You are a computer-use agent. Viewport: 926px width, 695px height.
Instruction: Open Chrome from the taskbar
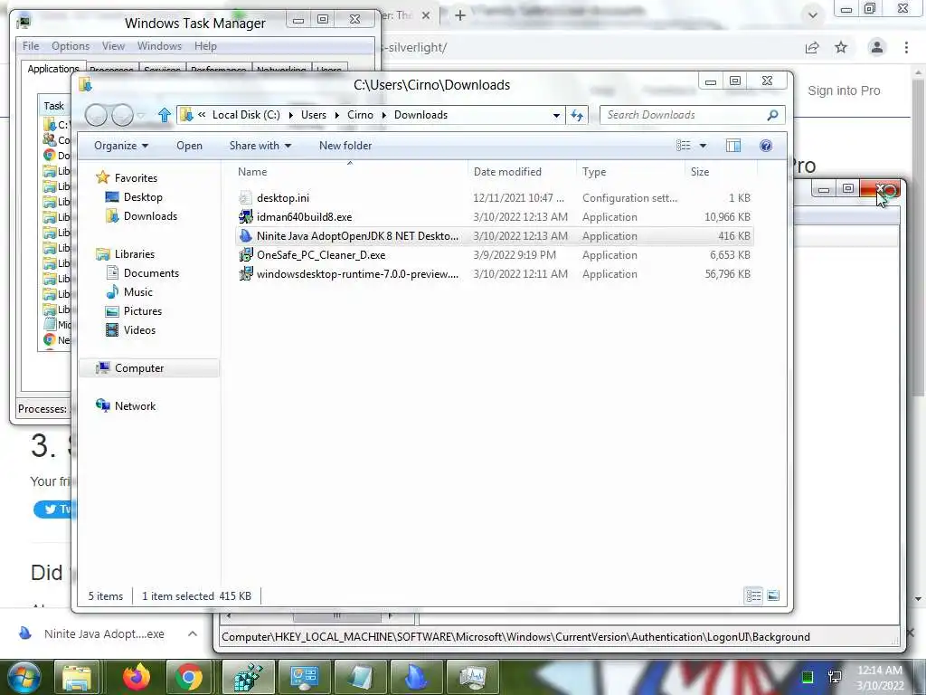[x=189, y=677]
